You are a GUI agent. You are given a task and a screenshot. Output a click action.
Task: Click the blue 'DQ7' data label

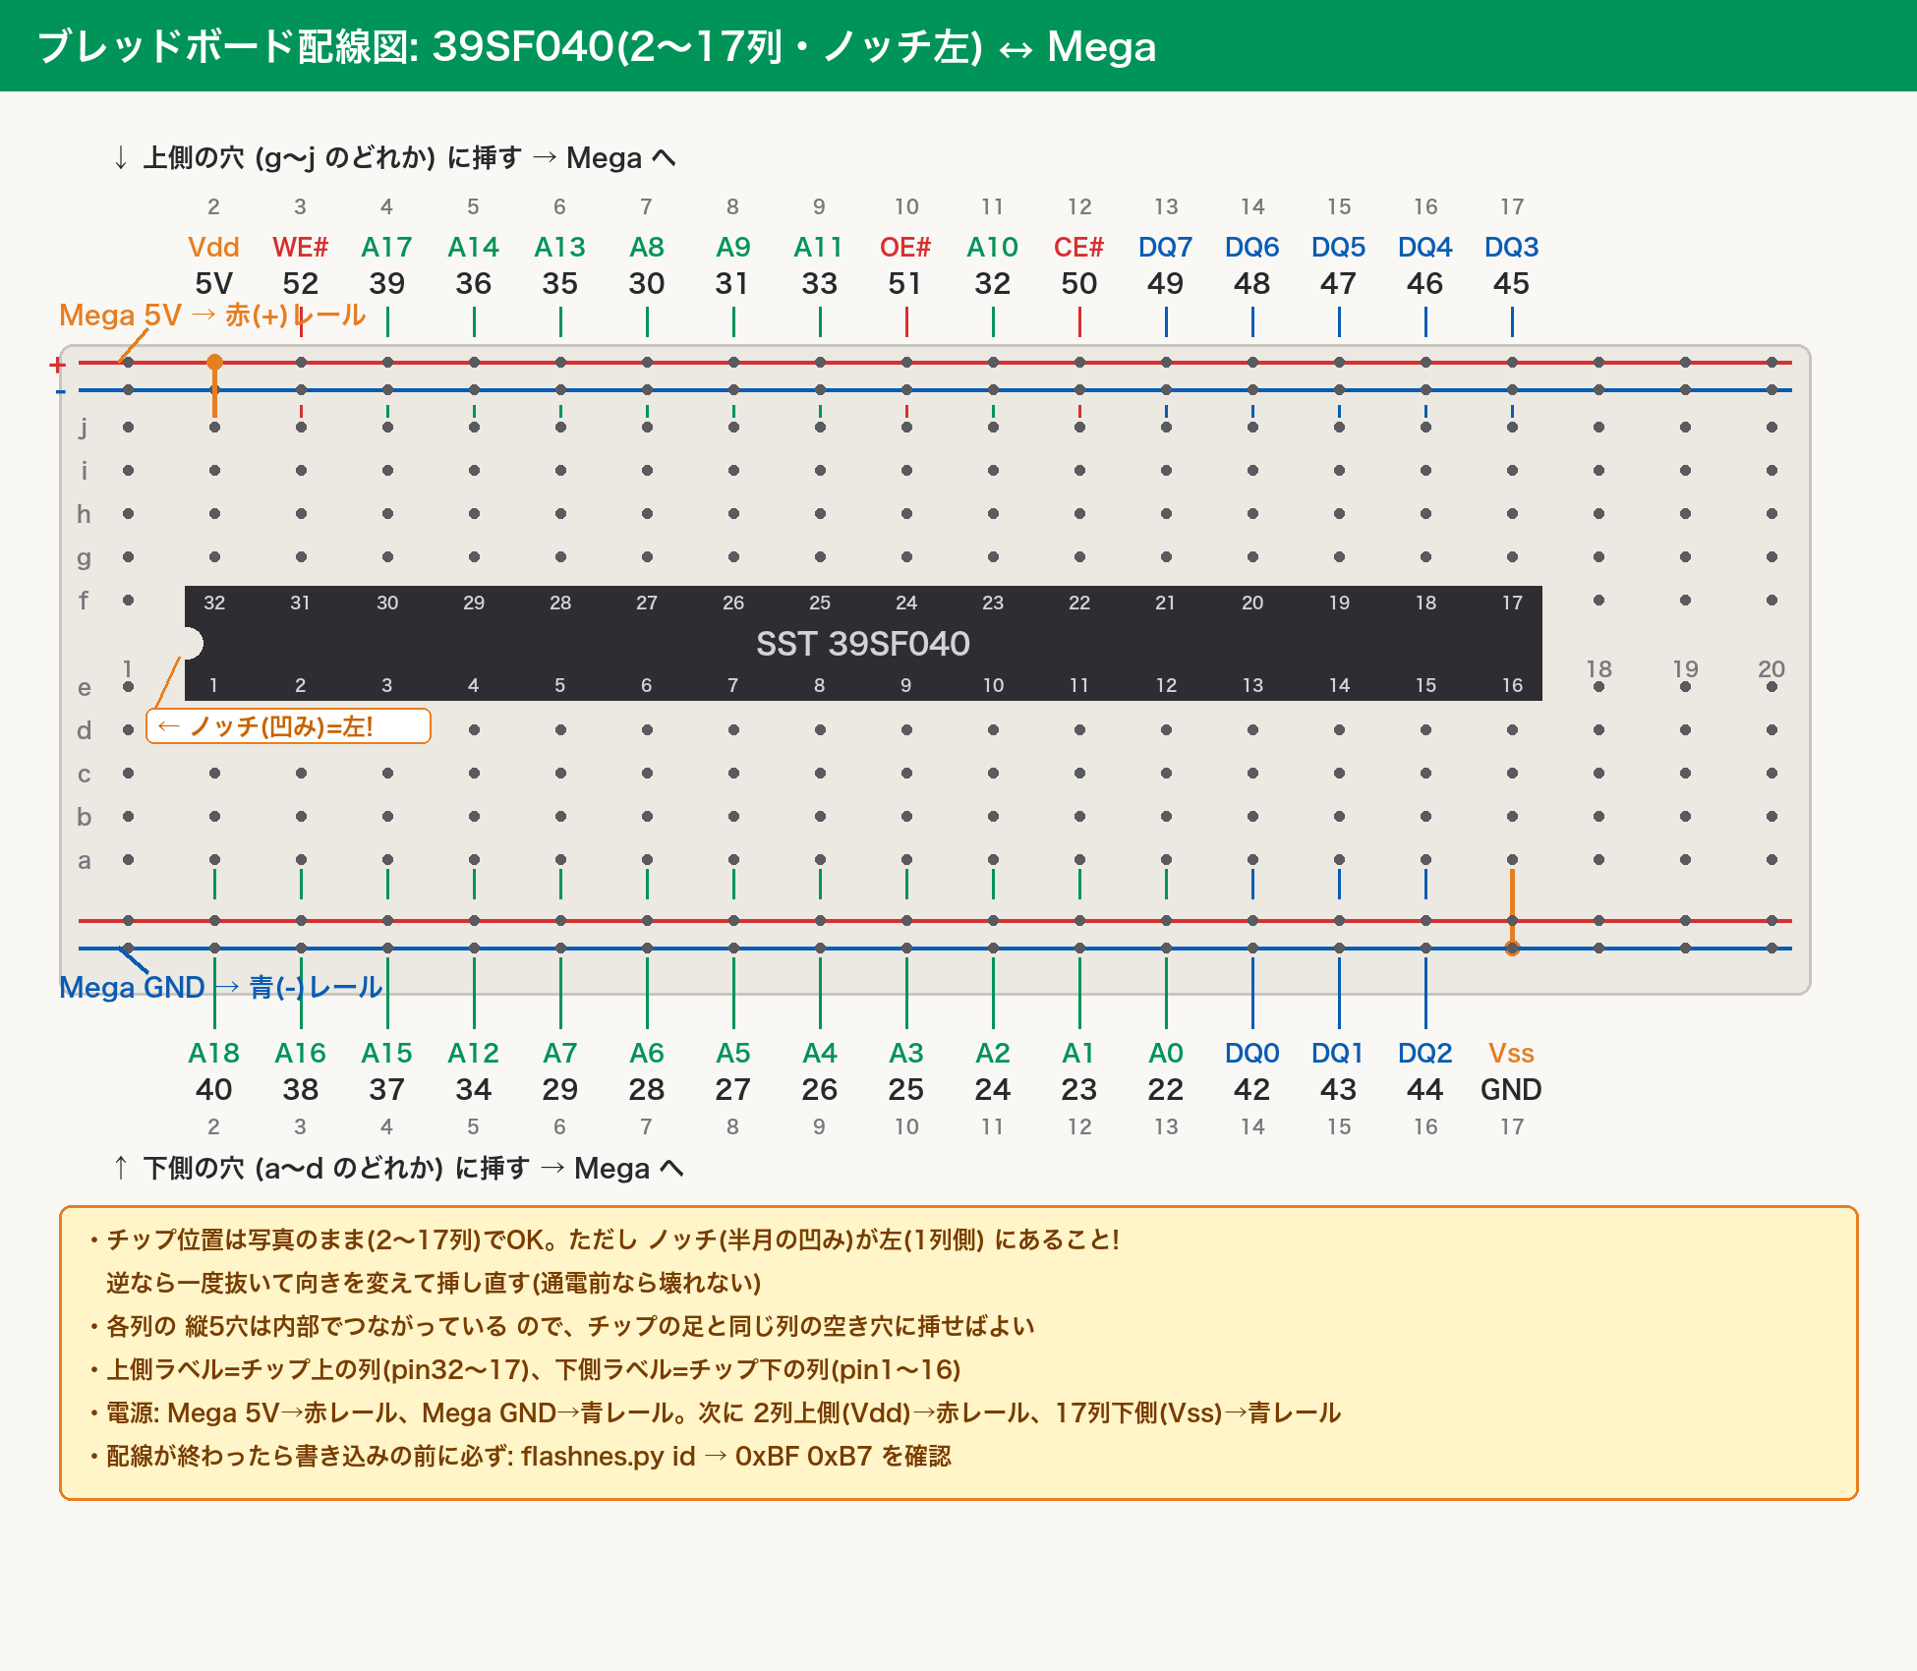point(1165,247)
